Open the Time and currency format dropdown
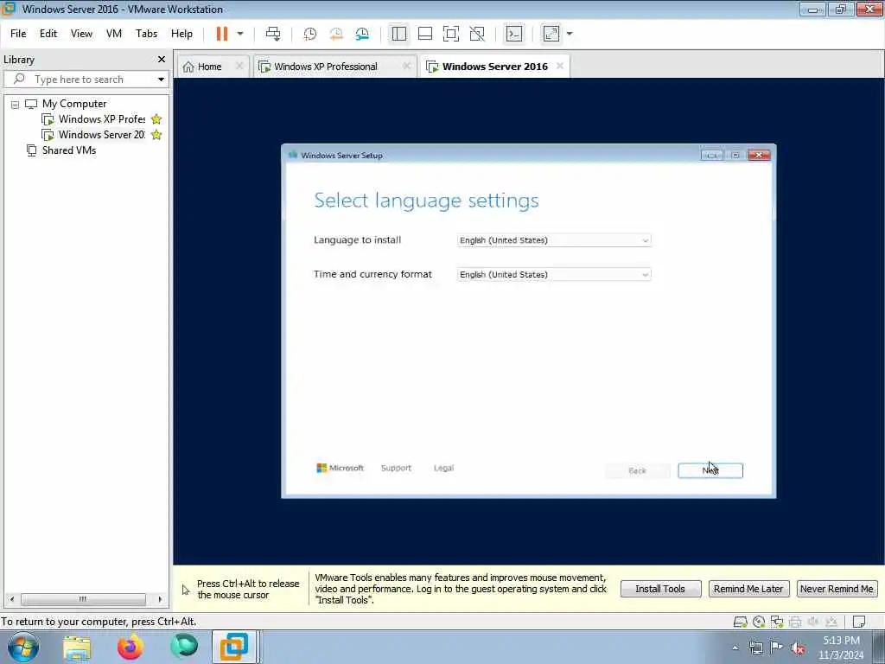The width and height of the screenshot is (885, 664). [554, 274]
